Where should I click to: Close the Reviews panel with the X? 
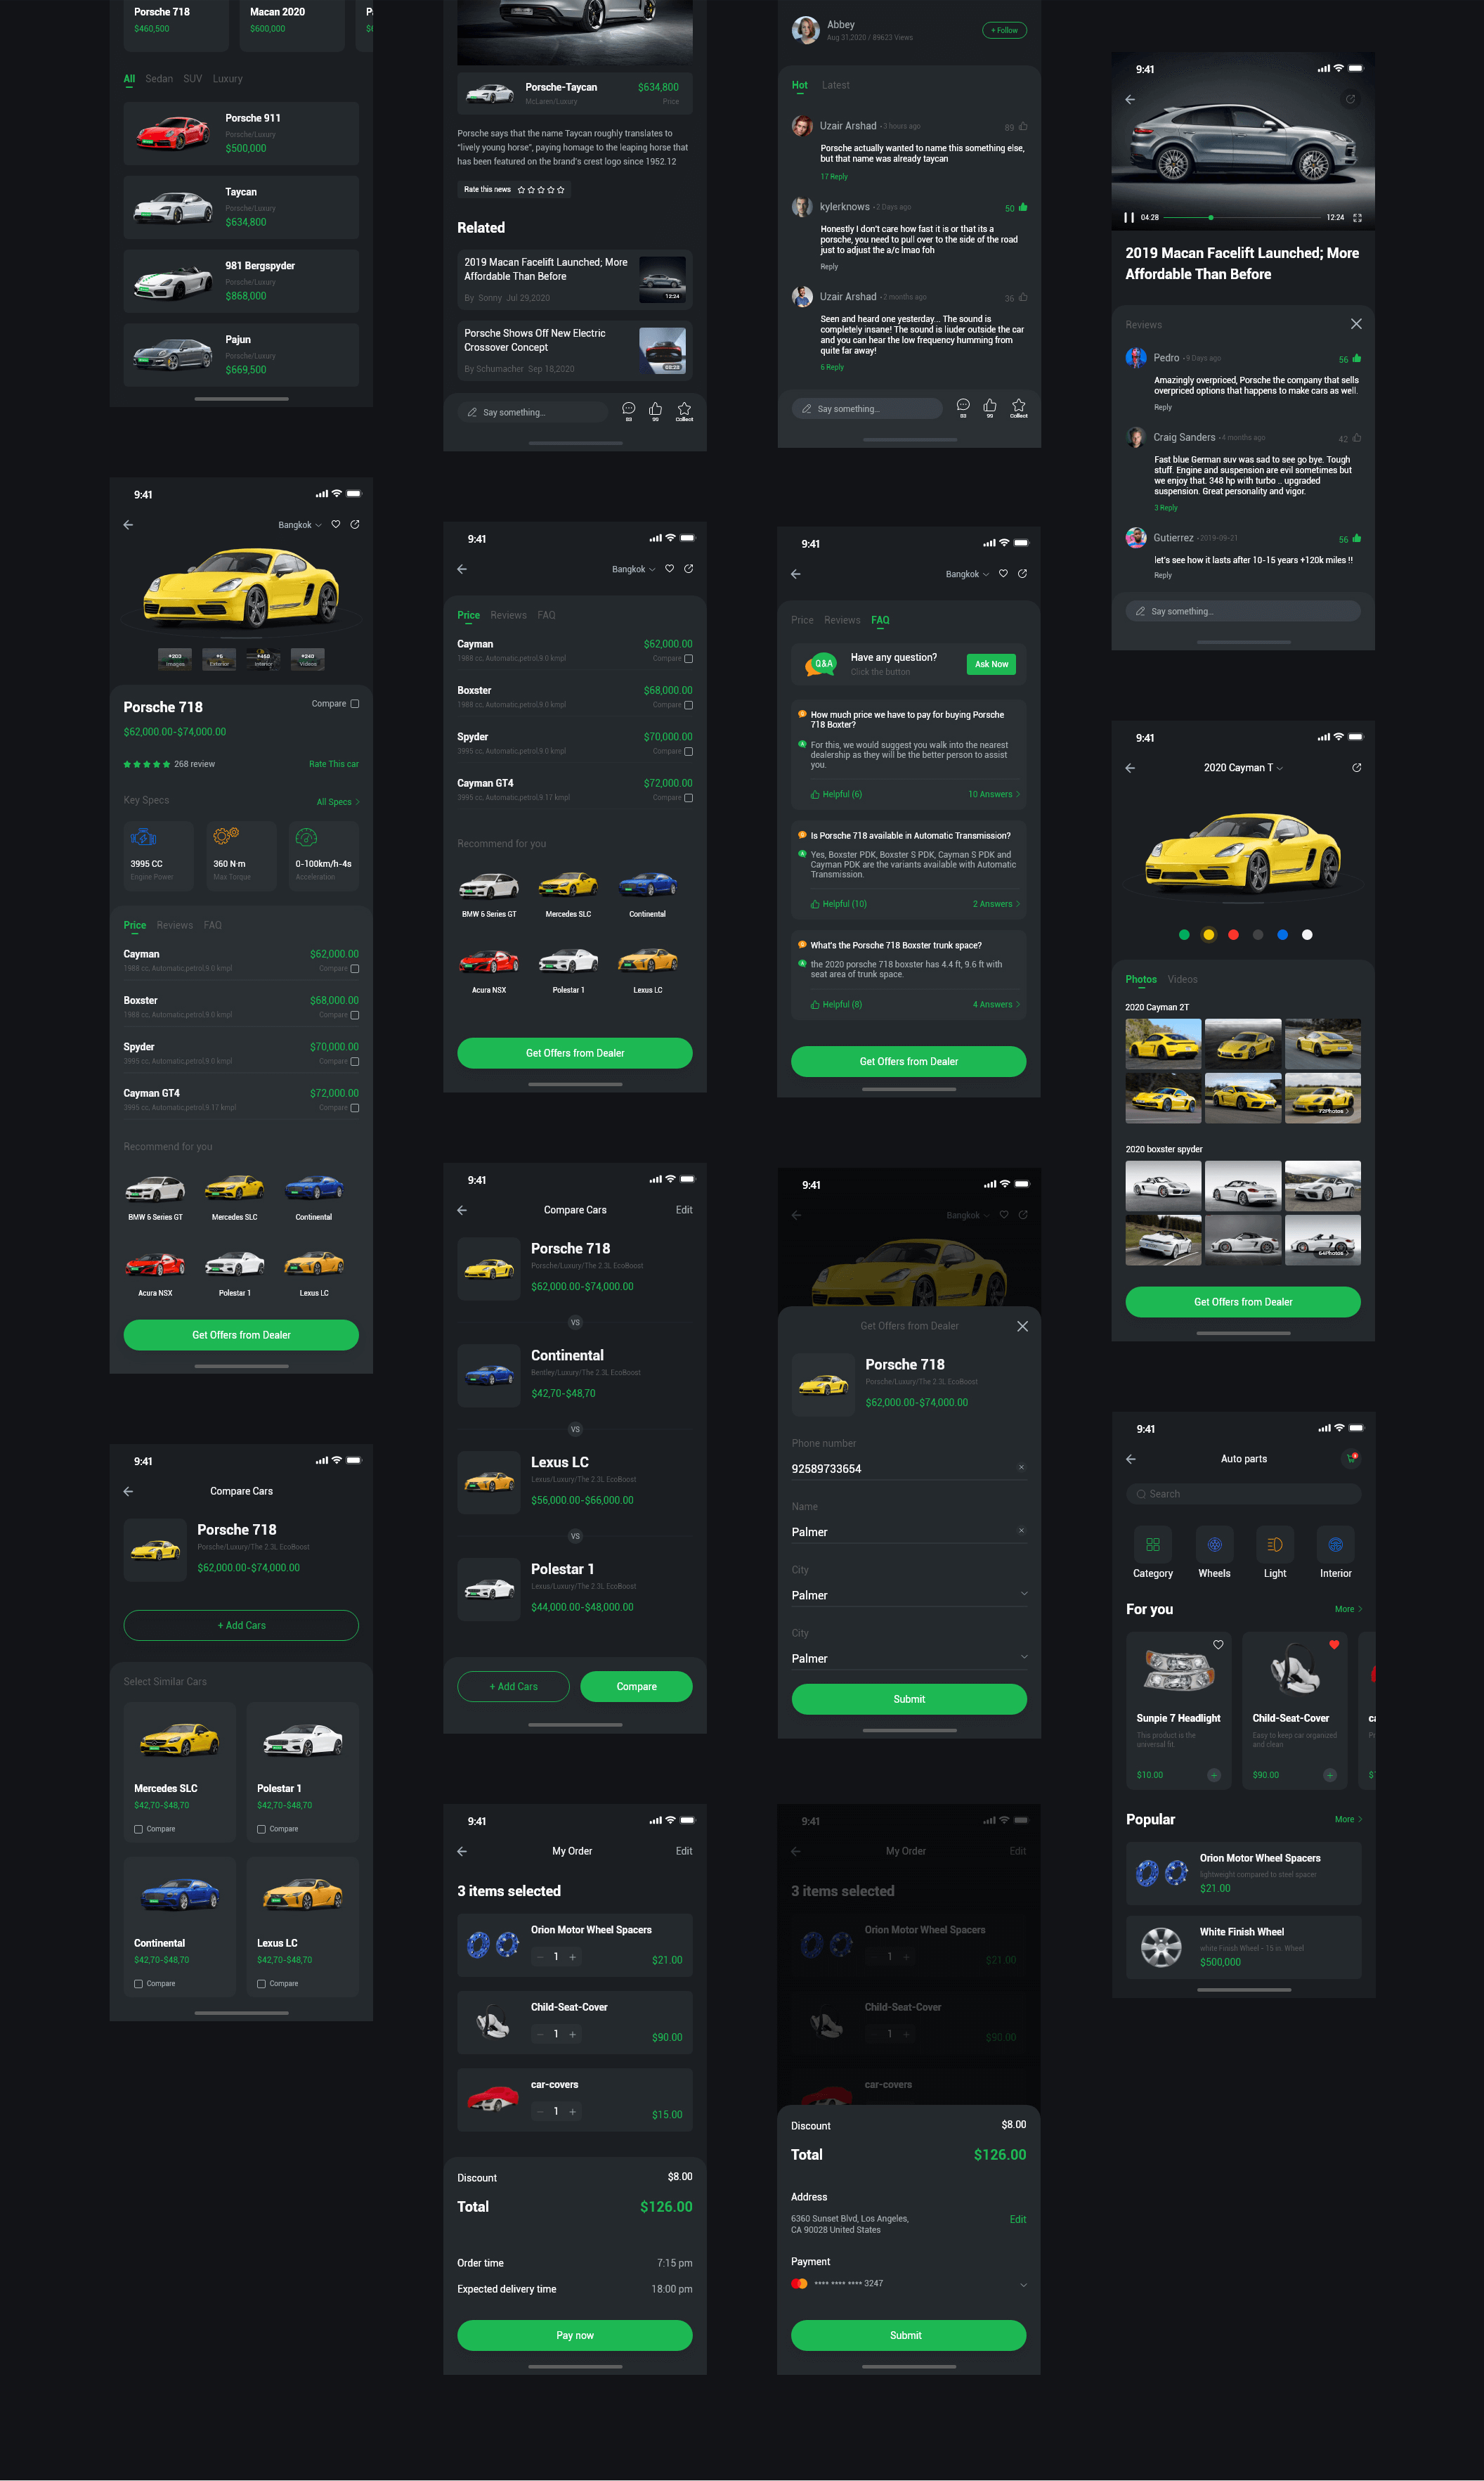click(x=1356, y=324)
